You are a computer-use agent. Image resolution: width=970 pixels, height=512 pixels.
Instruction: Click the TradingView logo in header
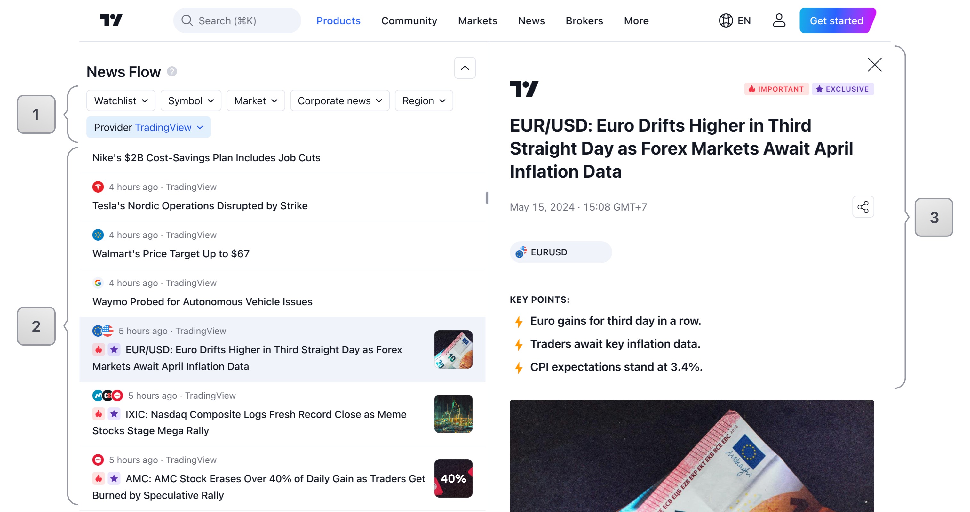111,20
